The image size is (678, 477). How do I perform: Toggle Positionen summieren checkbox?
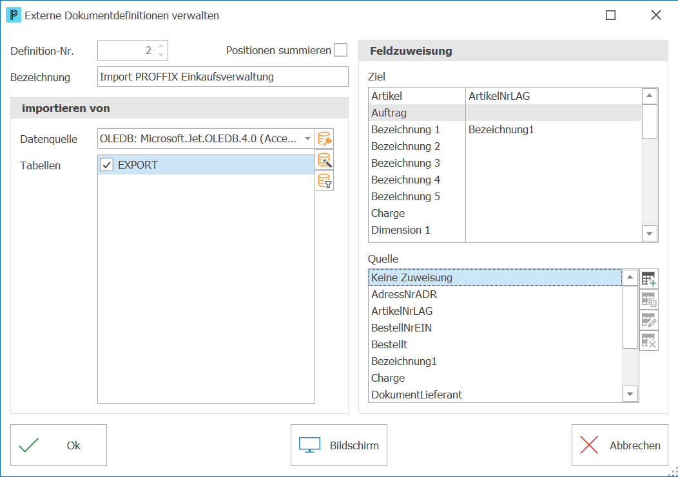(x=341, y=50)
